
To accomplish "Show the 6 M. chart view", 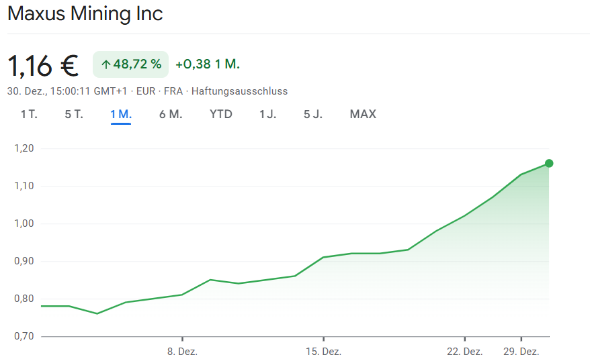I will [171, 114].
